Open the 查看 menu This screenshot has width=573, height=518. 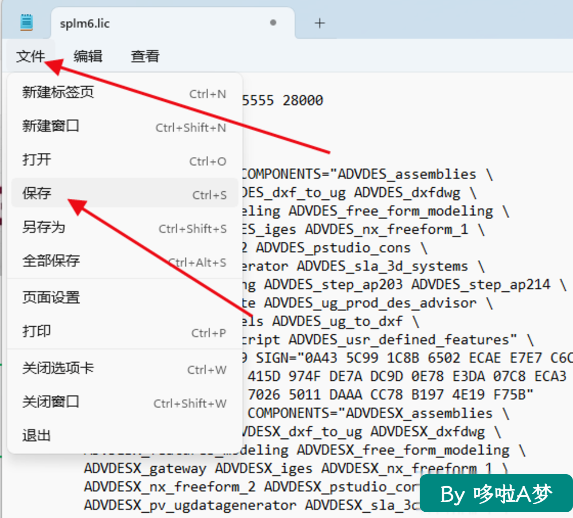[145, 56]
